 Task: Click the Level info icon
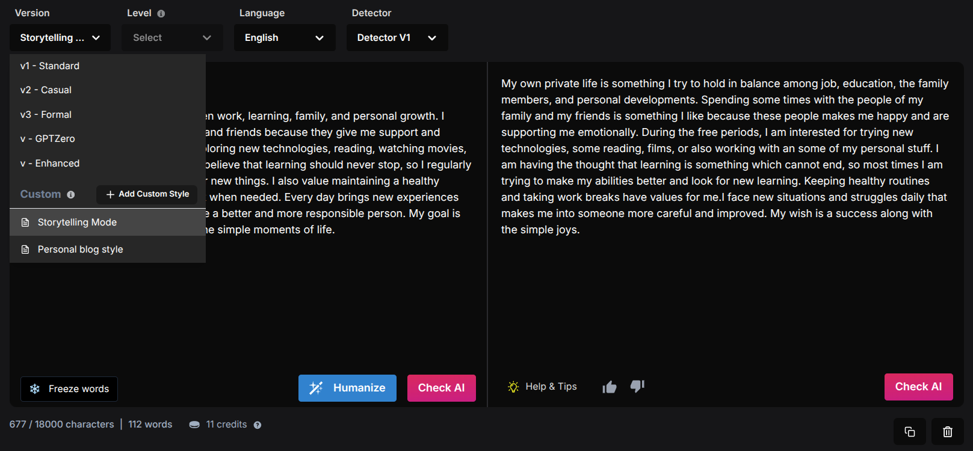(x=161, y=13)
